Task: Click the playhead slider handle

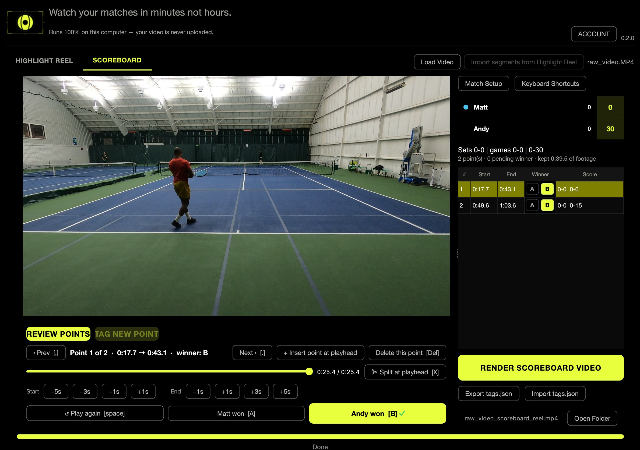Action: 309,371
